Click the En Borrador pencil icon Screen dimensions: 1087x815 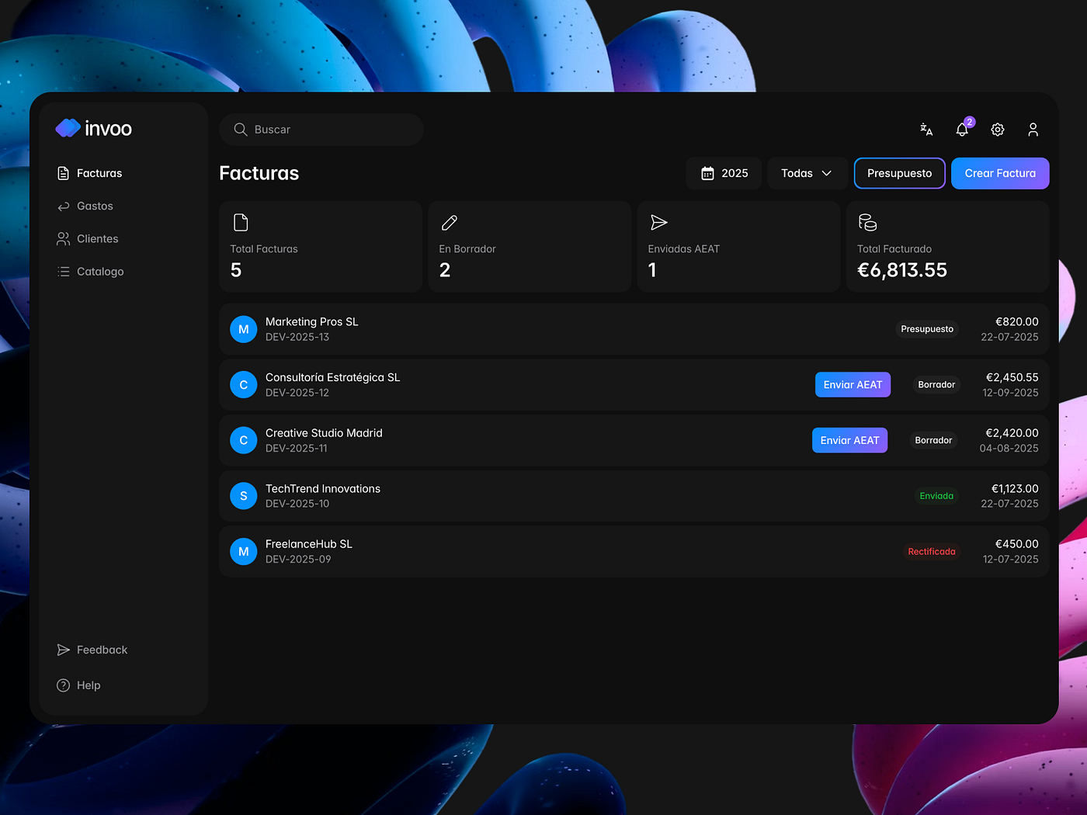(450, 223)
